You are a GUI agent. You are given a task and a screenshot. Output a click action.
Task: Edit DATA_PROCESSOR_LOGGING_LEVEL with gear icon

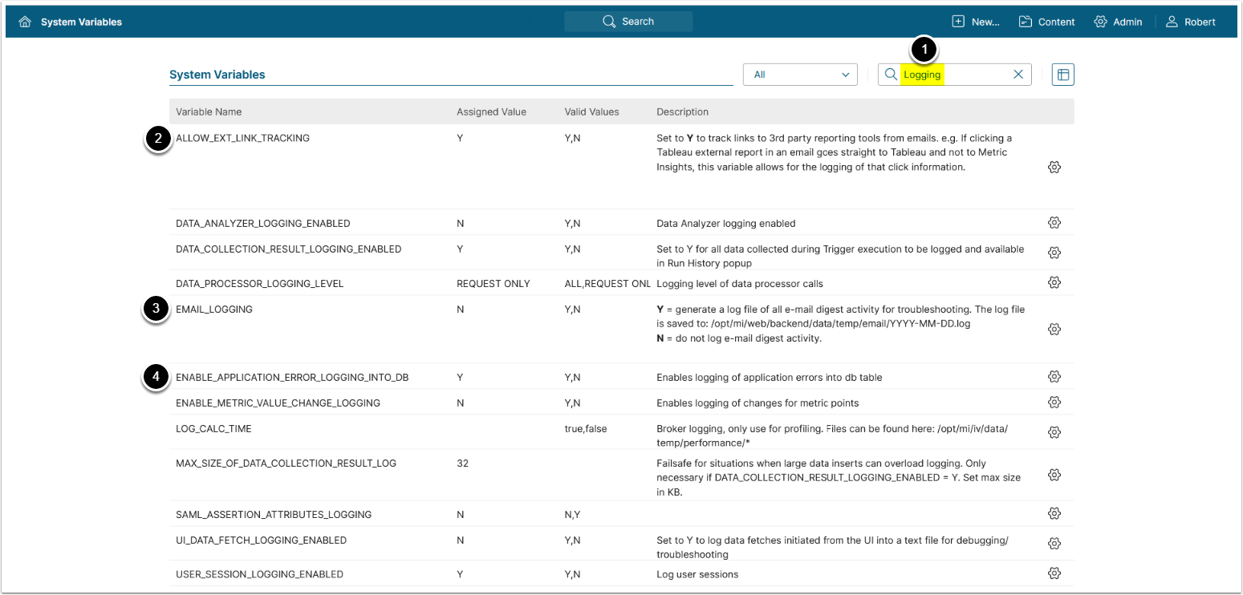tap(1054, 282)
